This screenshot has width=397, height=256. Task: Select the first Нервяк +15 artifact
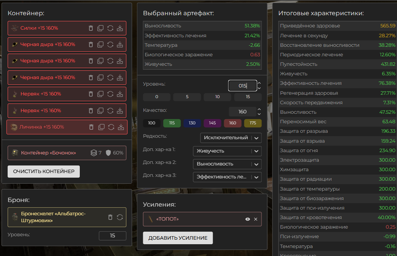tap(40, 94)
